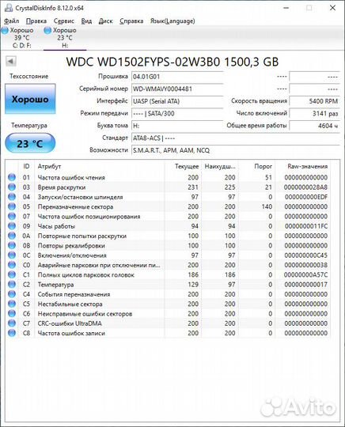Minimize the CrystalDiskInfo window
Screen dimensions: 345x427
pos(286,8)
